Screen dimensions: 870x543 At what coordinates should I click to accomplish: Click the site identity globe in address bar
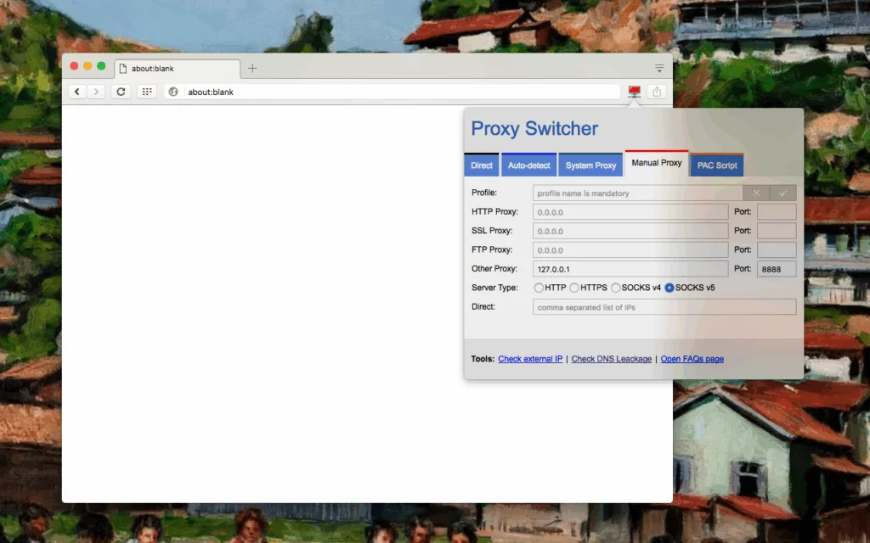pos(172,92)
